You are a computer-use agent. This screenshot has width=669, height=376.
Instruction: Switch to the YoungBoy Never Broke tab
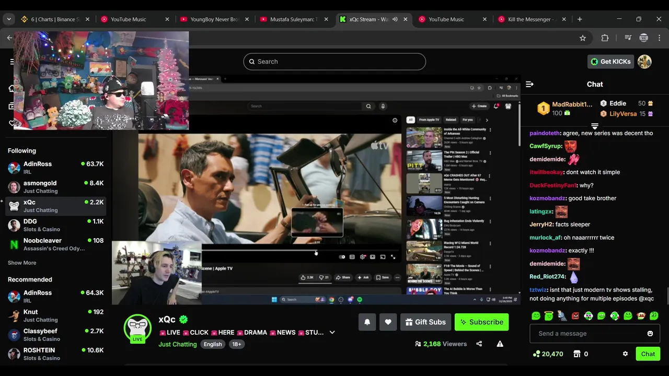click(x=214, y=19)
